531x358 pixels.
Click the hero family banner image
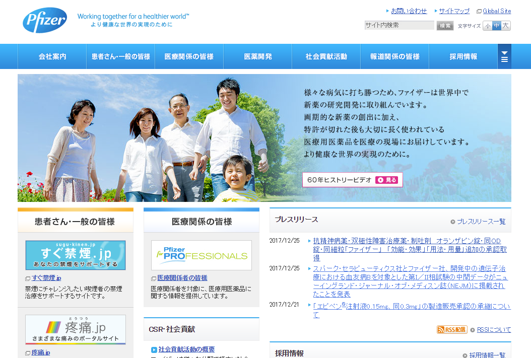(x=264, y=138)
